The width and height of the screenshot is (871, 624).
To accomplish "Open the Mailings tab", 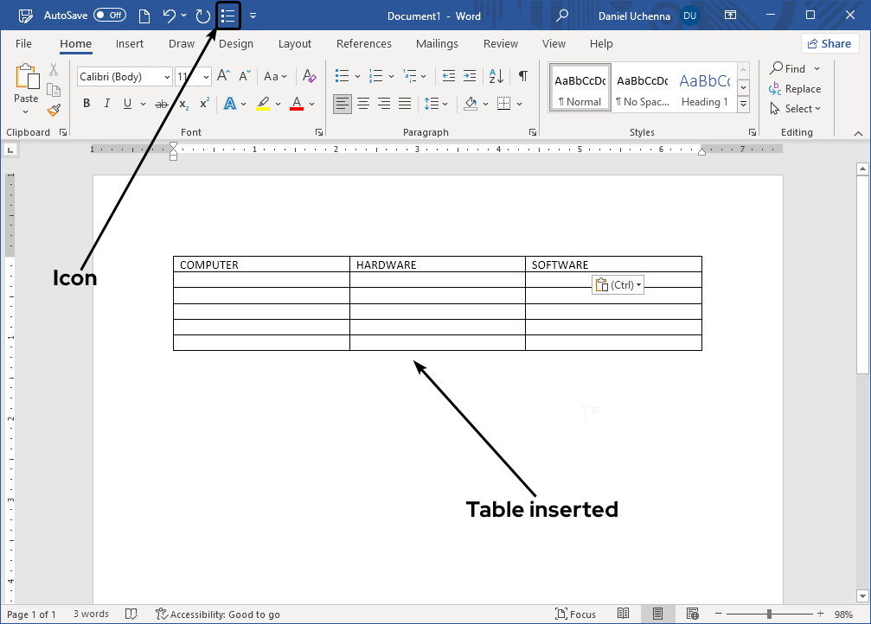I will [x=436, y=43].
